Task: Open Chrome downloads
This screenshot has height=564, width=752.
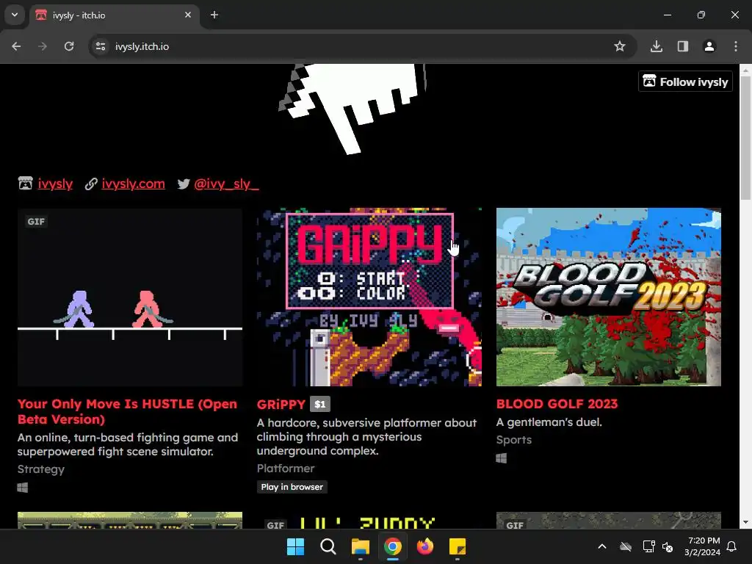Action: click(657, 46)
